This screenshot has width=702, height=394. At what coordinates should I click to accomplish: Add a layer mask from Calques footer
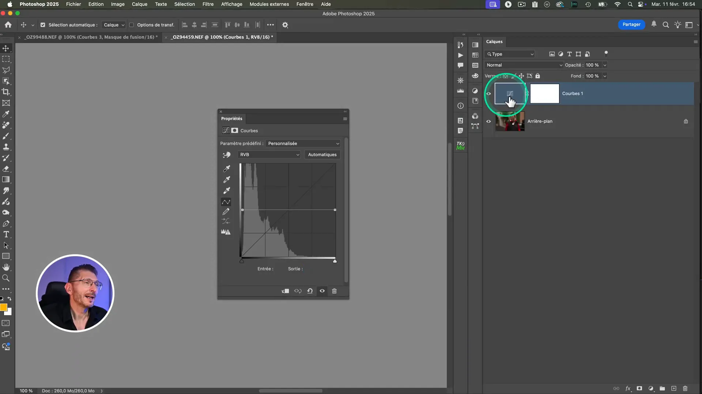[639, 388]
